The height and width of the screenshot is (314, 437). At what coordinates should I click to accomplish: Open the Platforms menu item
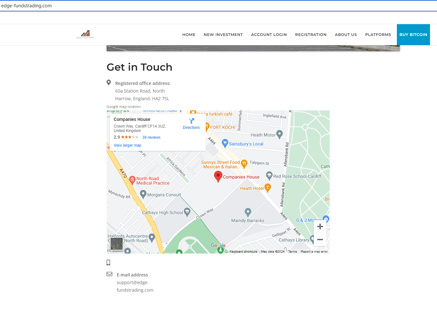[x=378, y=35]
